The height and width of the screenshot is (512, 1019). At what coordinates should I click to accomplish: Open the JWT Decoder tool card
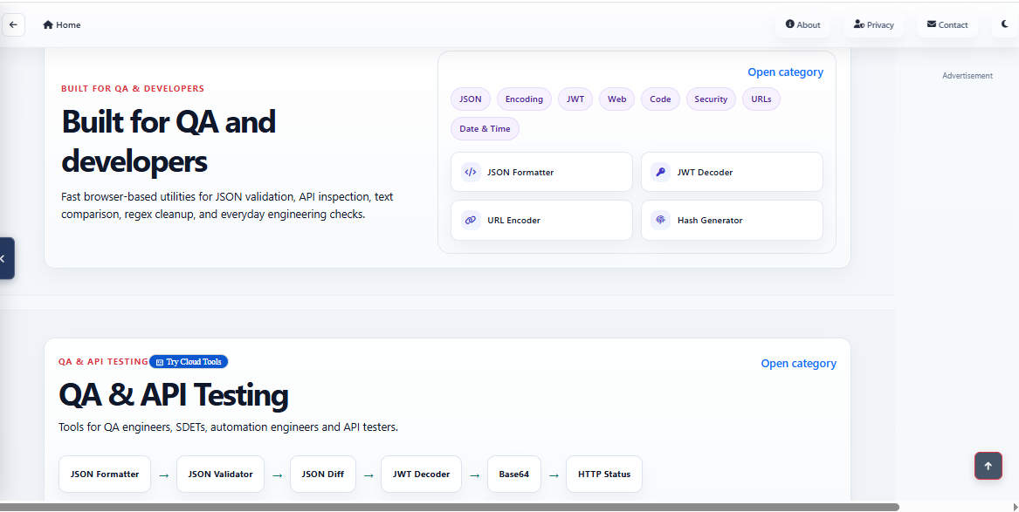coord(732,172)
